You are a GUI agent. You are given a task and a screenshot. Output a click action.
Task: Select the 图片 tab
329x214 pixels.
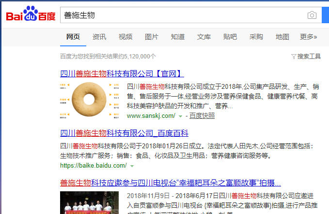pyautogui.click(x=152, y=37)
